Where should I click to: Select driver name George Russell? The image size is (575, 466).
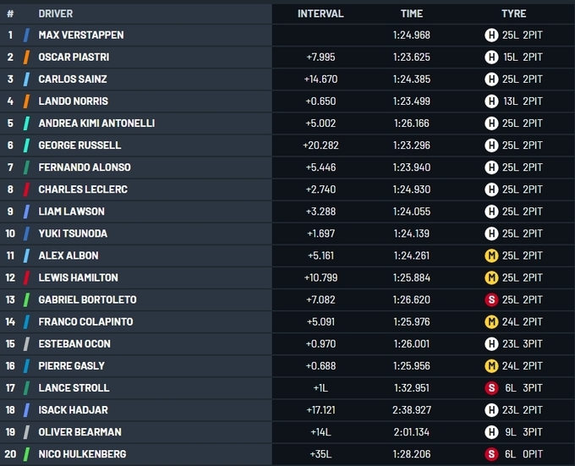click(79, 145)
